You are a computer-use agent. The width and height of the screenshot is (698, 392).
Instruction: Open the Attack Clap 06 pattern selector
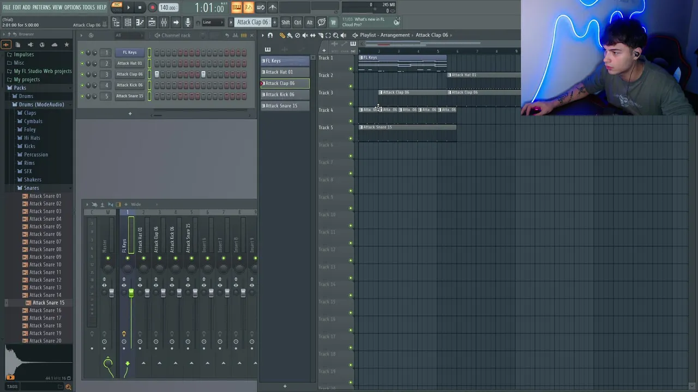[252, 22]
